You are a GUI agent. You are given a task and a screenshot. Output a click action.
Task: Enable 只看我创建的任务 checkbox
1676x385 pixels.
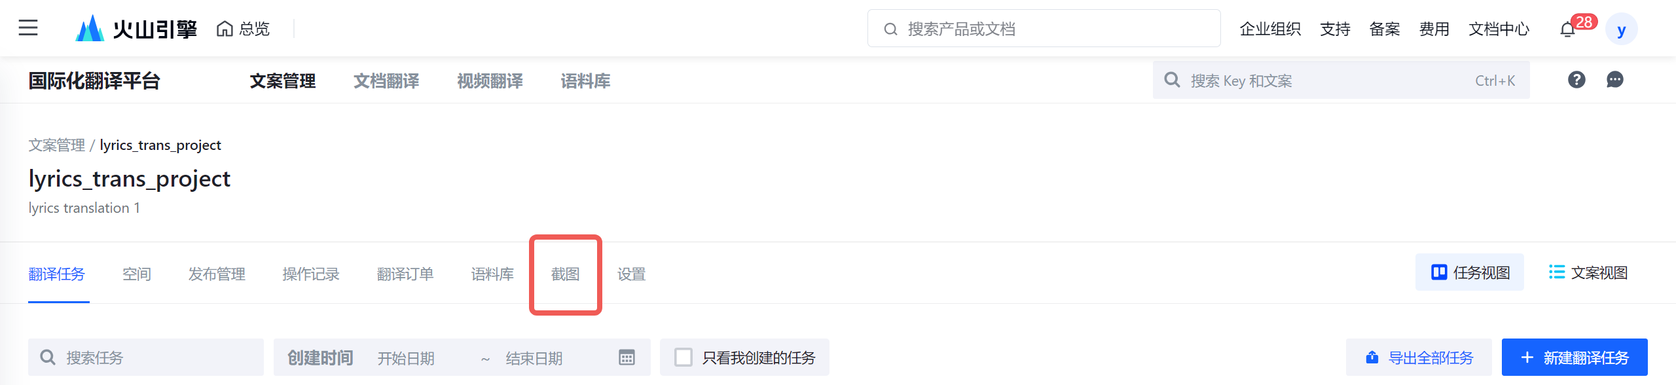tap(683, 357)
